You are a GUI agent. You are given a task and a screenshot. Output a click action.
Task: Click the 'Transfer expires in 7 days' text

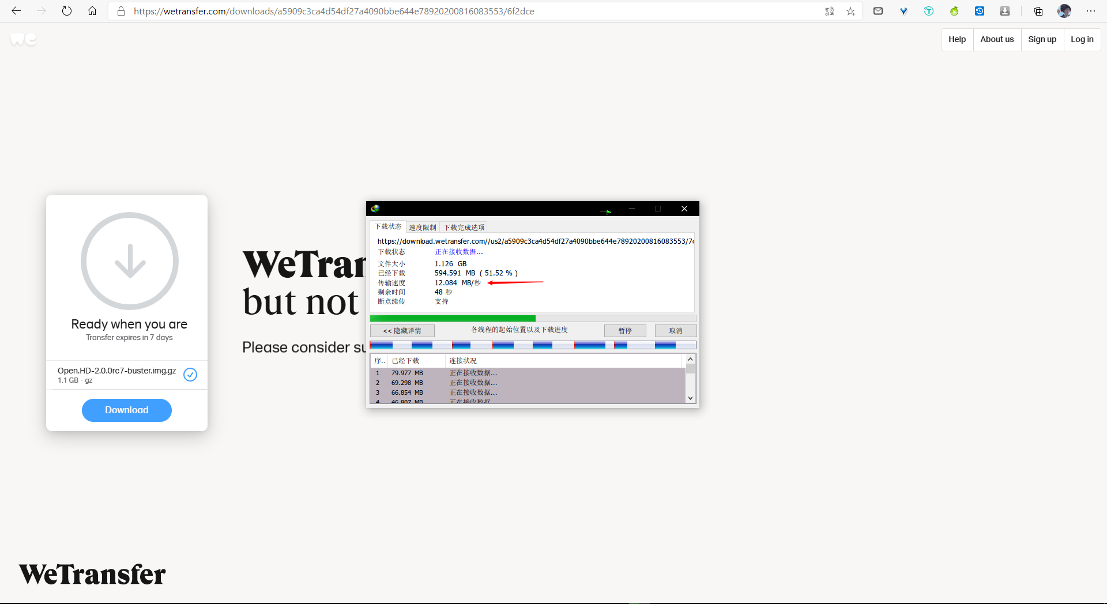pyautogui.click(x=129, y=338)
